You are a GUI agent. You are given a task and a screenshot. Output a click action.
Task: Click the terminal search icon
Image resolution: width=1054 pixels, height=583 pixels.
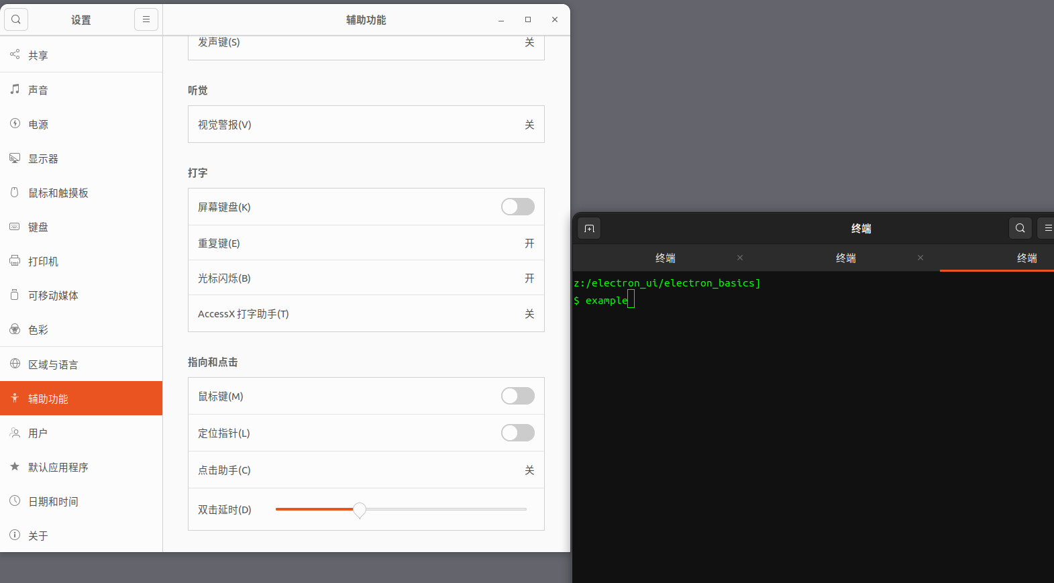point(1020,228)
